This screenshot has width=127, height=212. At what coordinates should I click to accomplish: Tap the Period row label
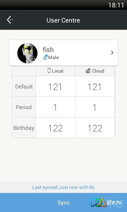coord(24,107)
